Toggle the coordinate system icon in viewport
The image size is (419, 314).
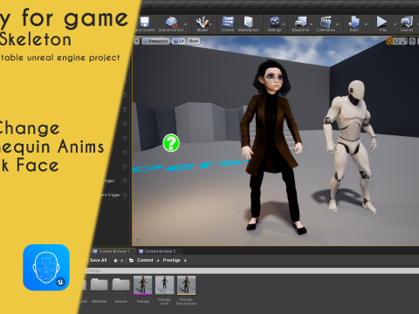tap(413, 41)
